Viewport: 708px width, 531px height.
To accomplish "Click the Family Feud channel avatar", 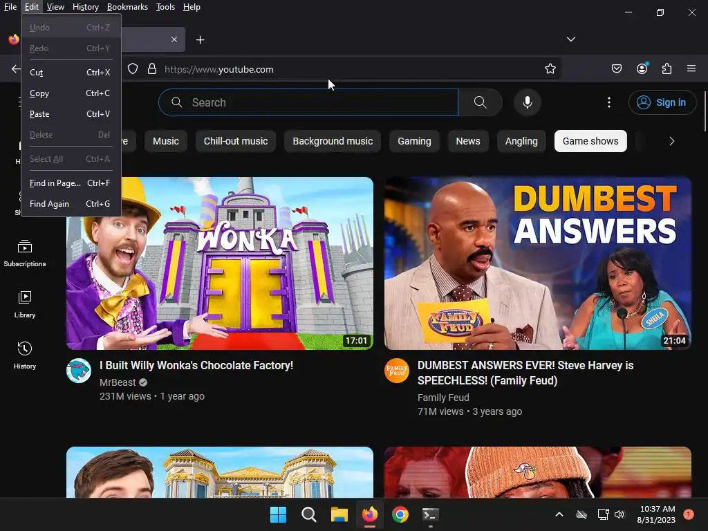I will 397,371.
